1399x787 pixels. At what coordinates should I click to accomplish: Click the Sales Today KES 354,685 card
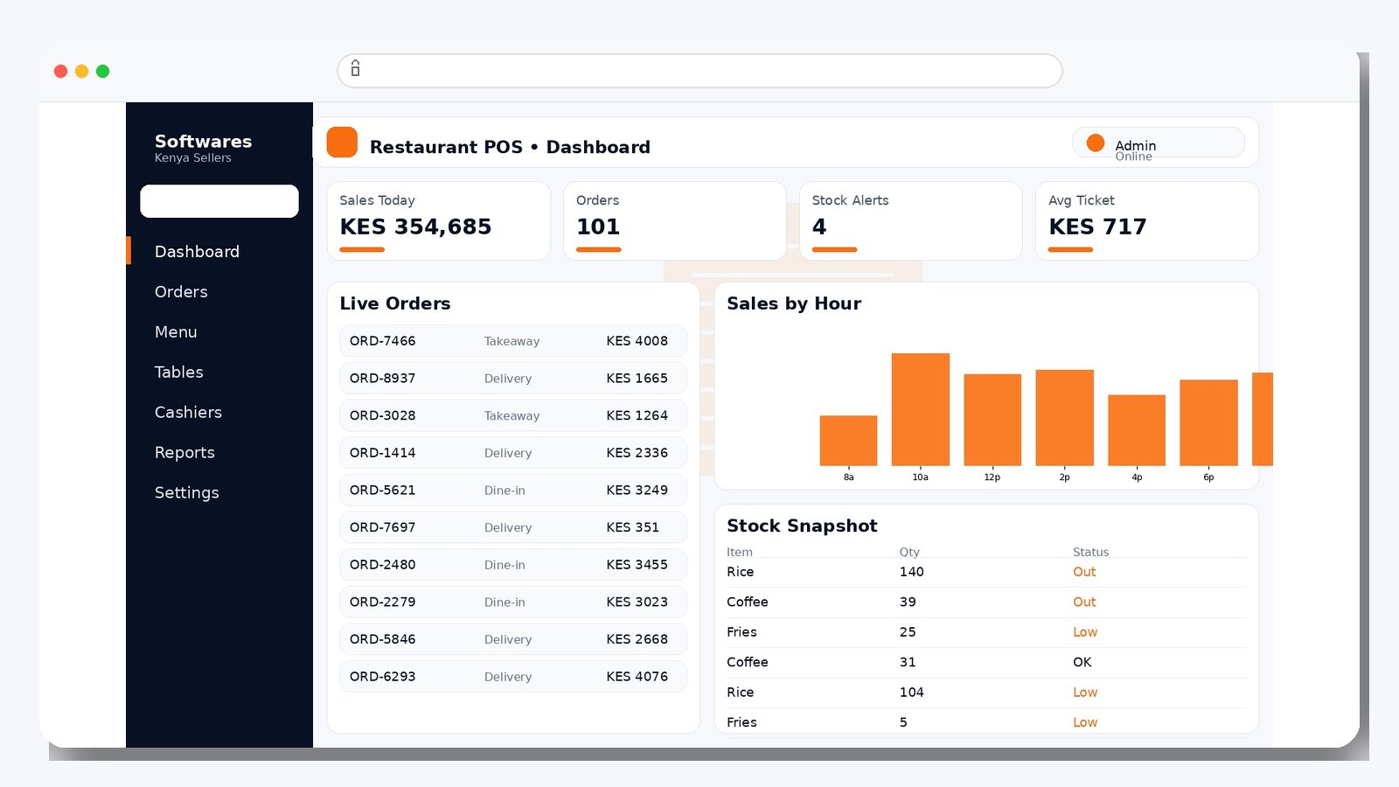(438, 220)
